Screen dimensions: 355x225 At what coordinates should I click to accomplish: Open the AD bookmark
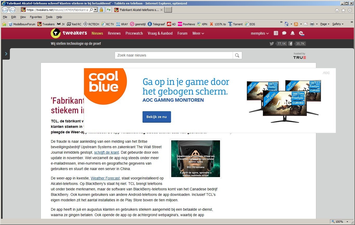click(171, 24)
